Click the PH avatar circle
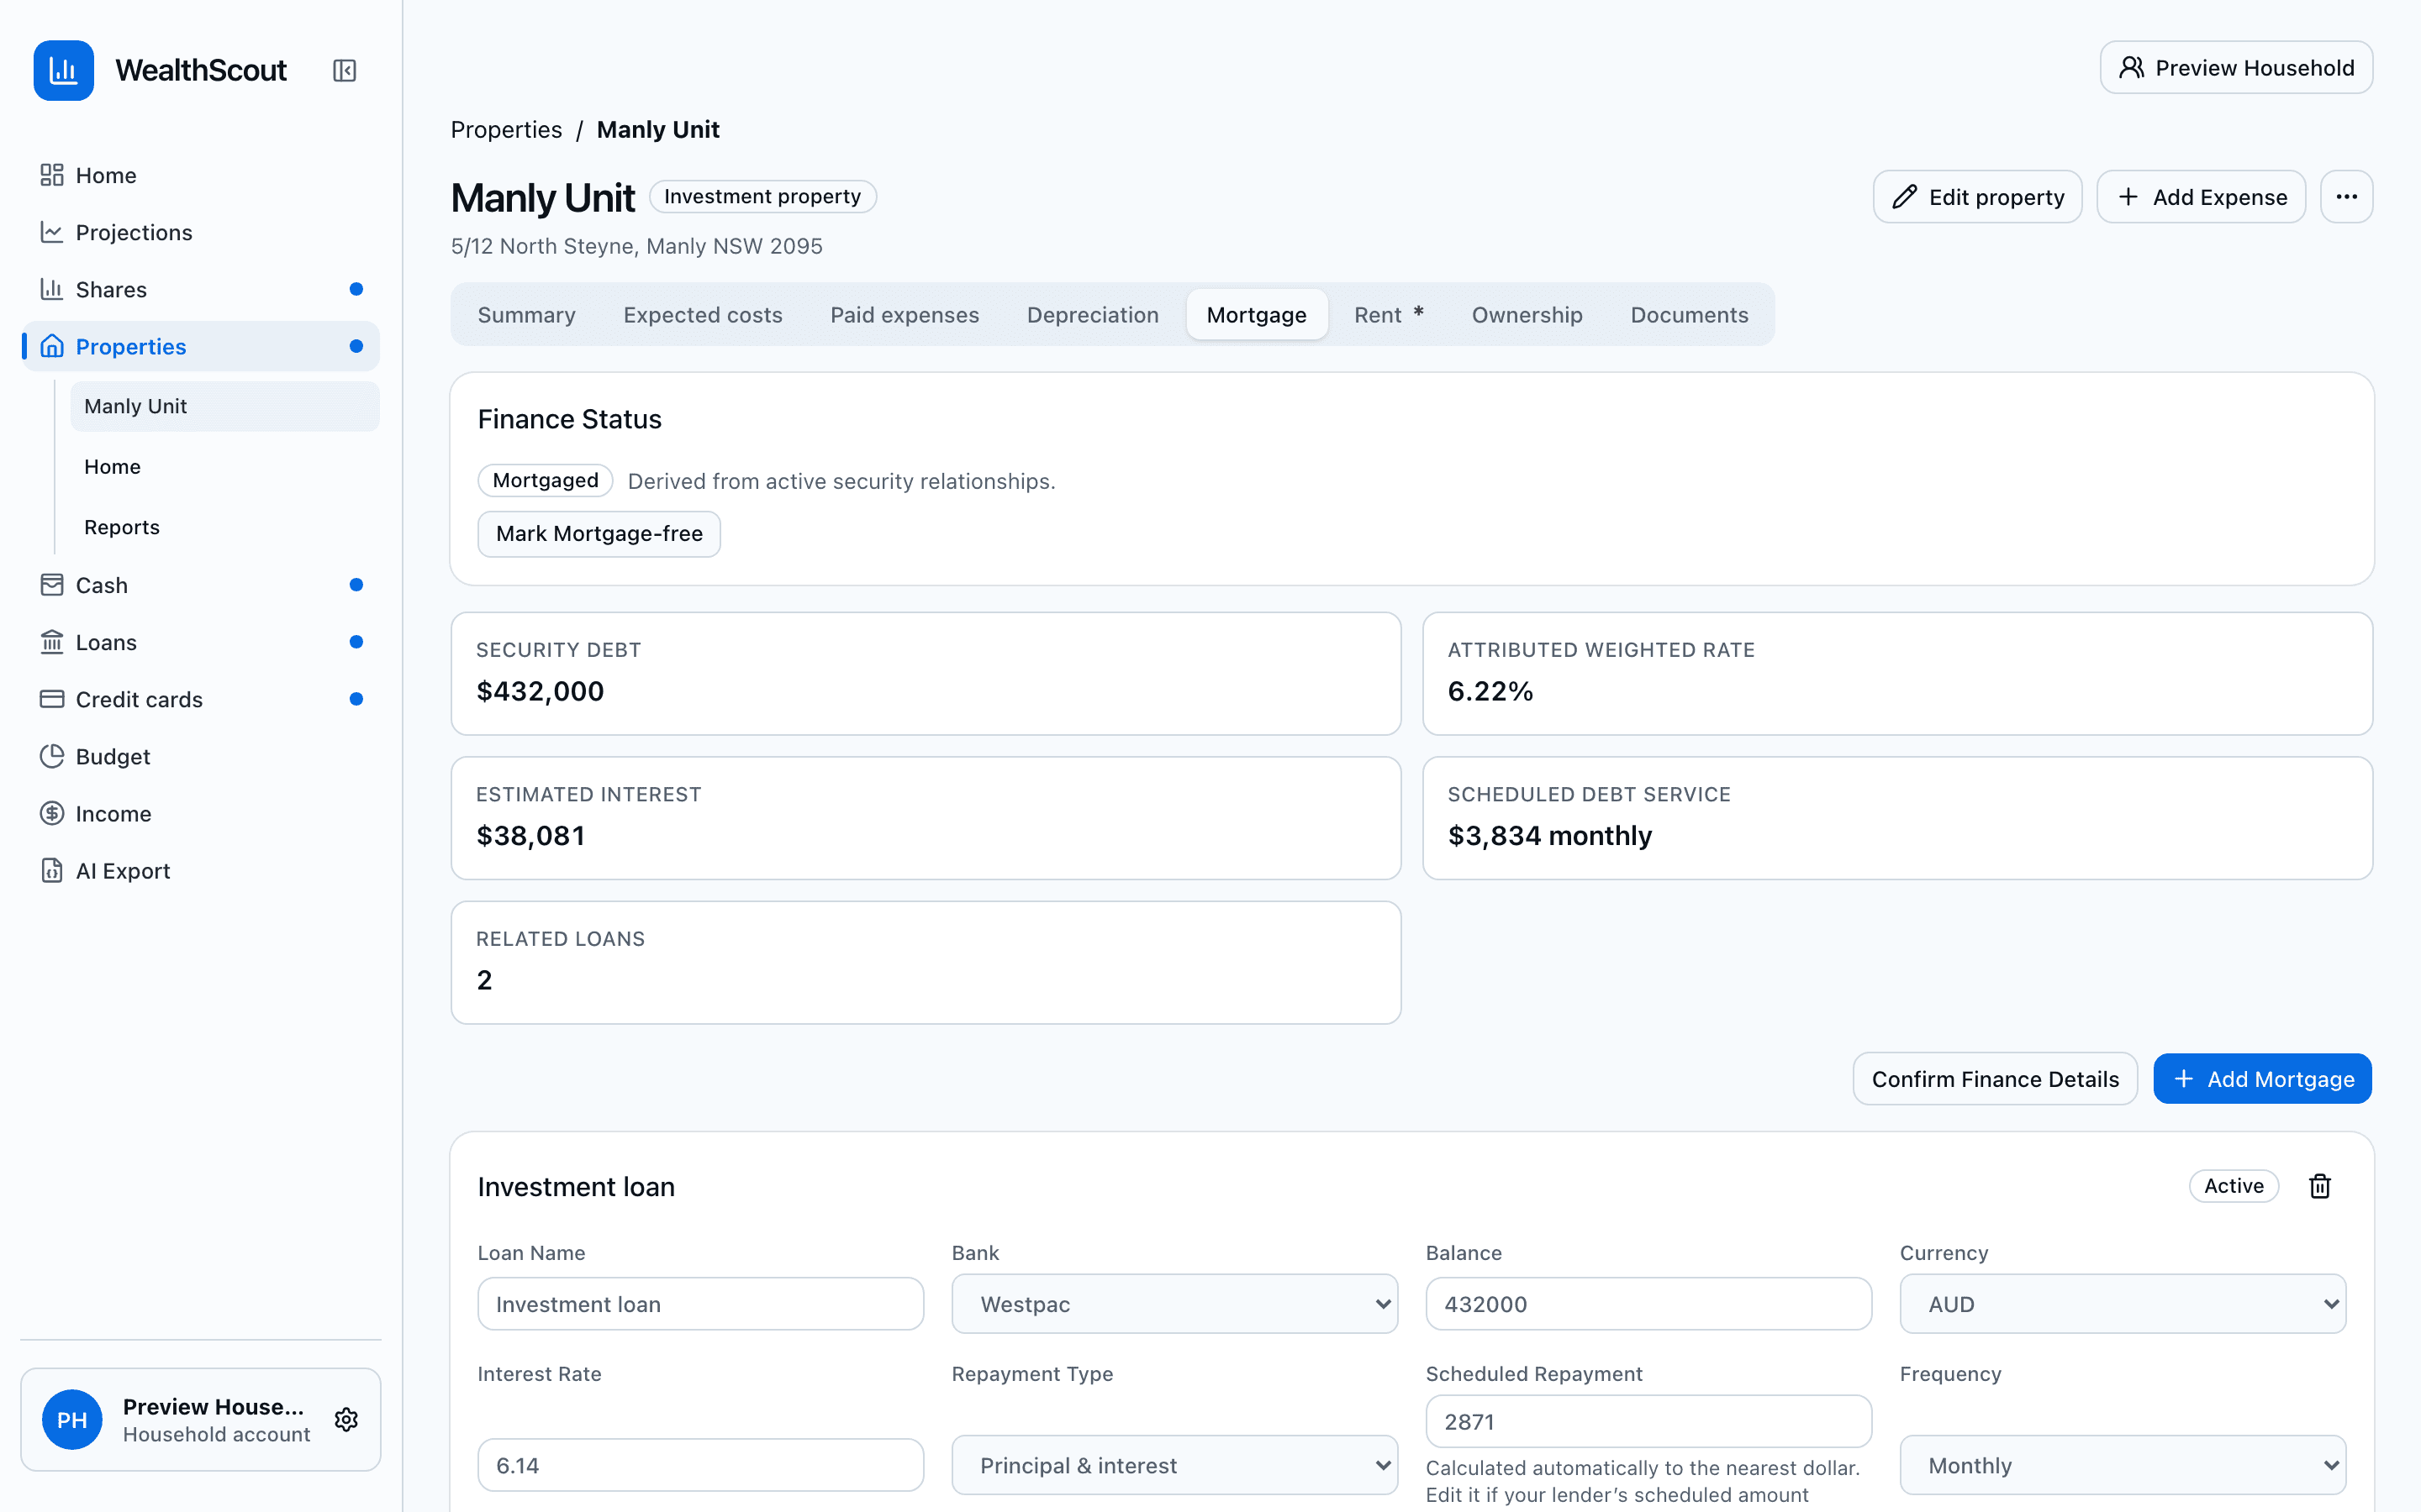 click(72, 1420)
